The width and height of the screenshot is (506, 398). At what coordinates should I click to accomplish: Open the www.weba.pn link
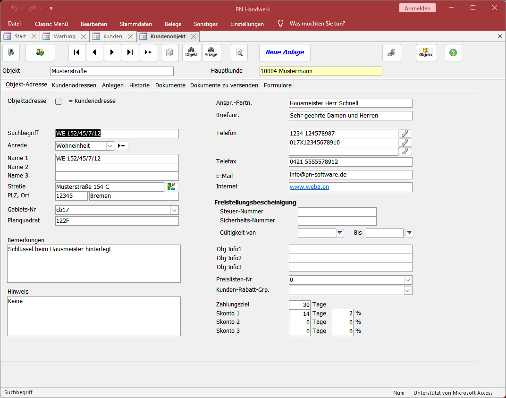[309, 187]
